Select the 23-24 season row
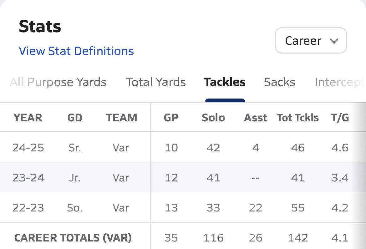The width and height of the screenshot is (366, 249). [x=183, y=178]
